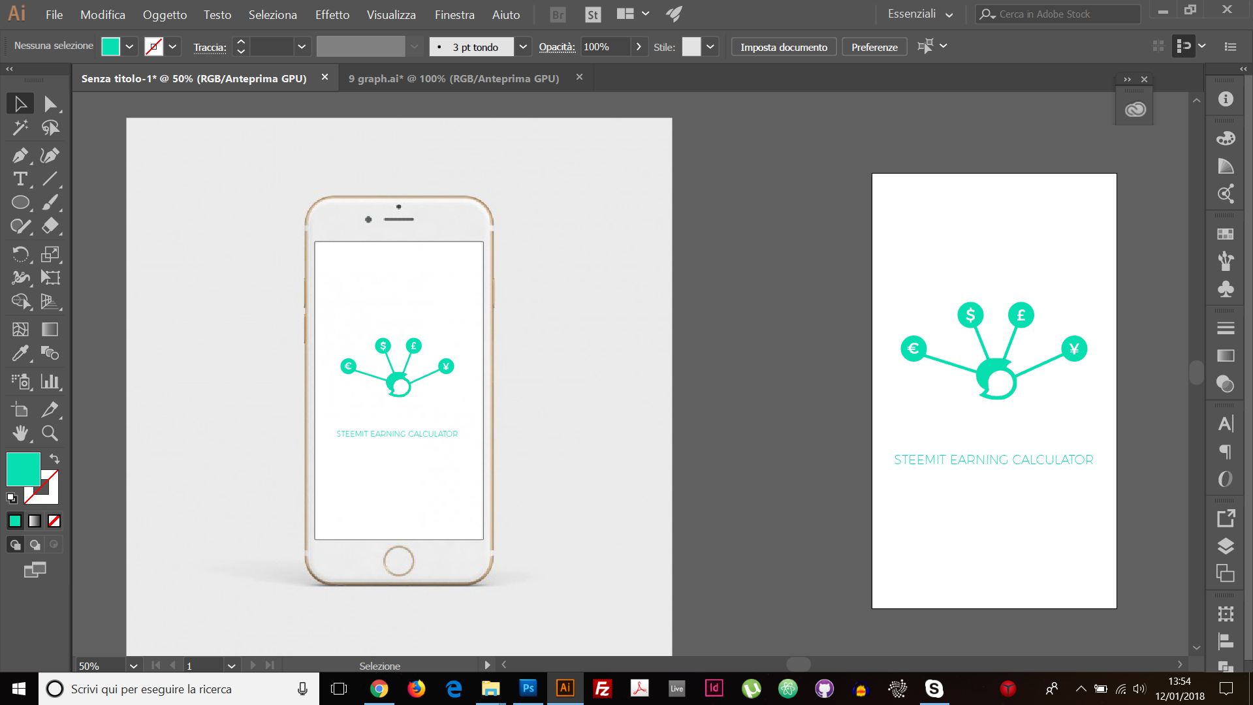Open the Info panel icon
The width and height of the screenshot is (1253, 705).
(1226, 99)
